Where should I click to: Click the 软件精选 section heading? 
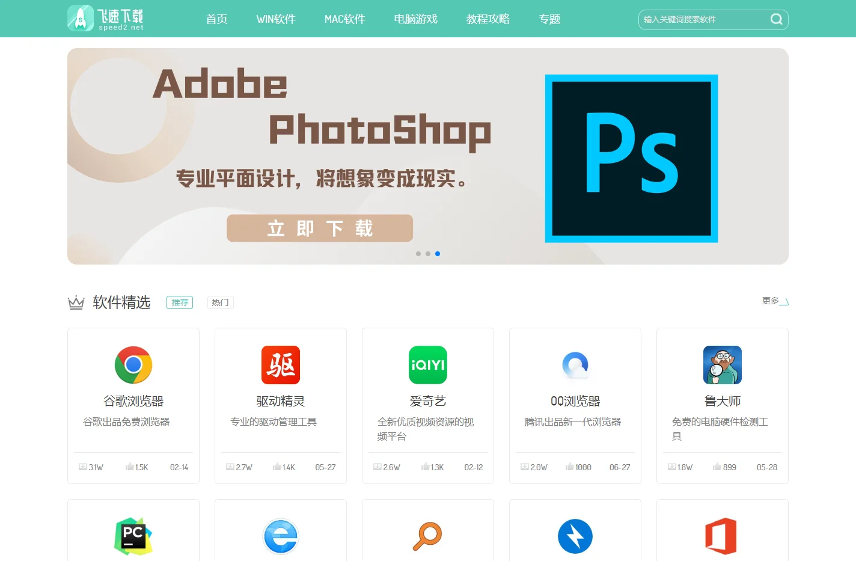point(121,302)
